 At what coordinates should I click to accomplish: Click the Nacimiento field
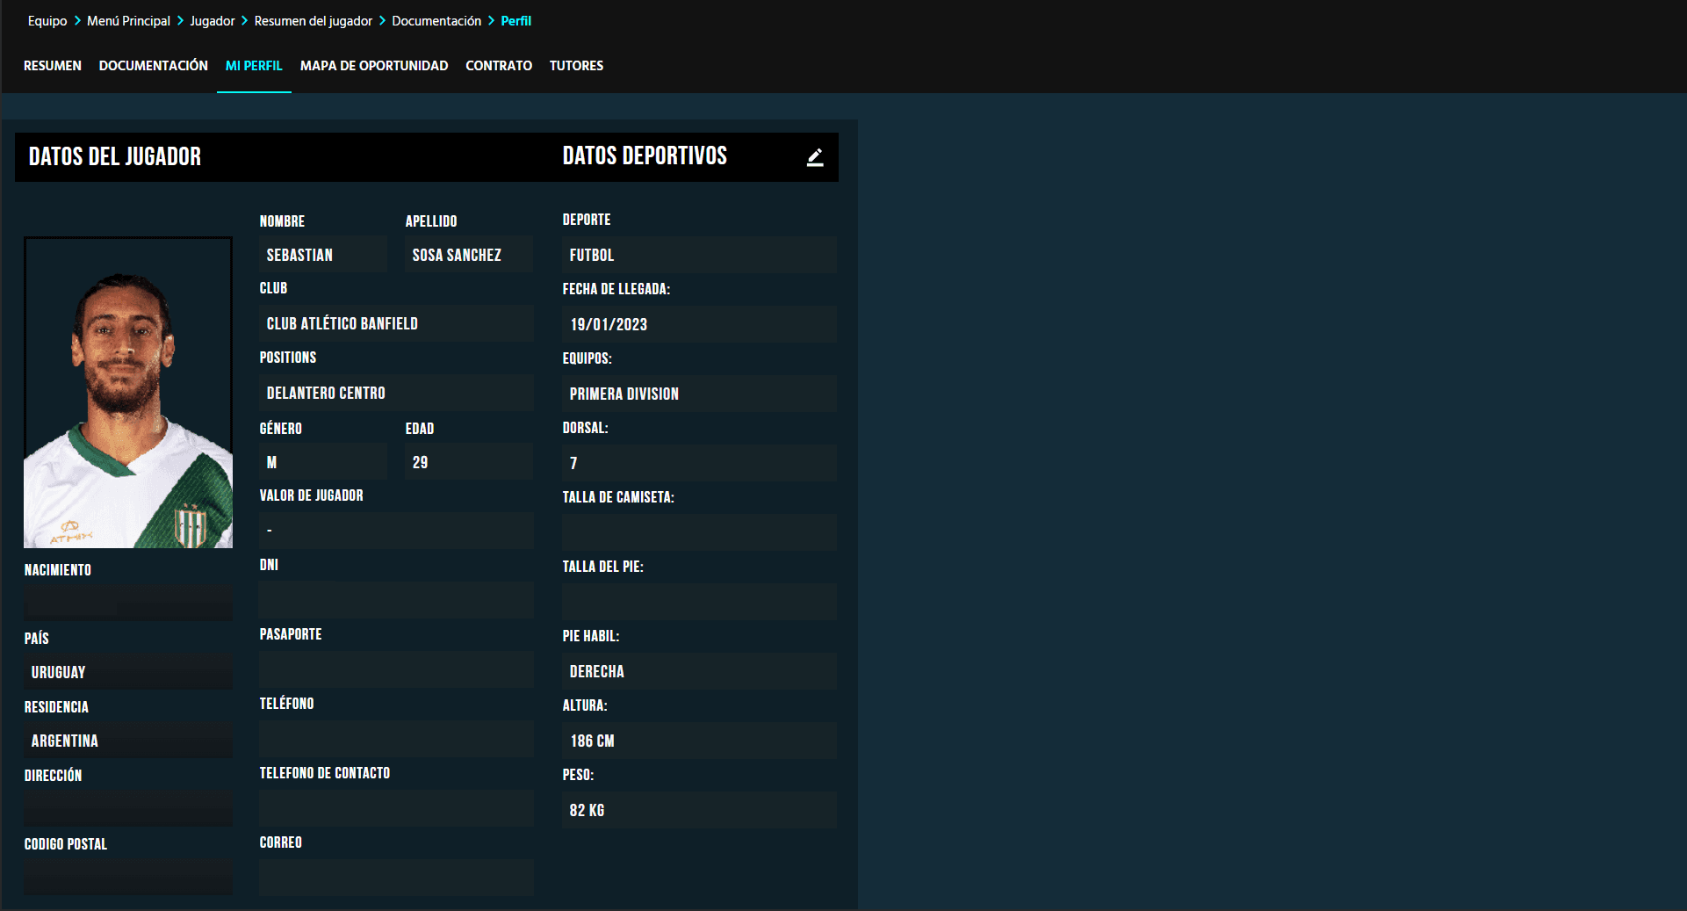pos(128,604)
